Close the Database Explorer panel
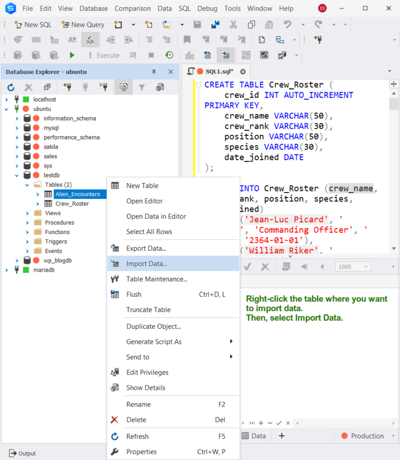 click(171, 72)
